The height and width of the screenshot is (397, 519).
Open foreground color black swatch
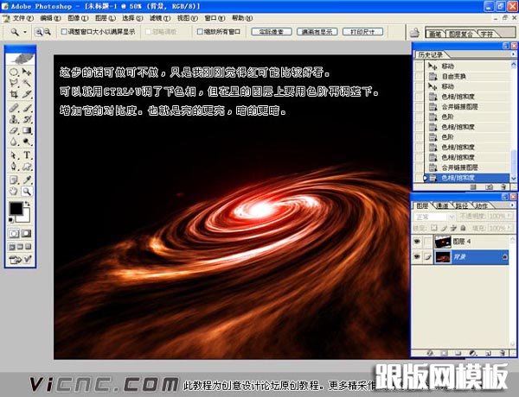pos(16,208)
